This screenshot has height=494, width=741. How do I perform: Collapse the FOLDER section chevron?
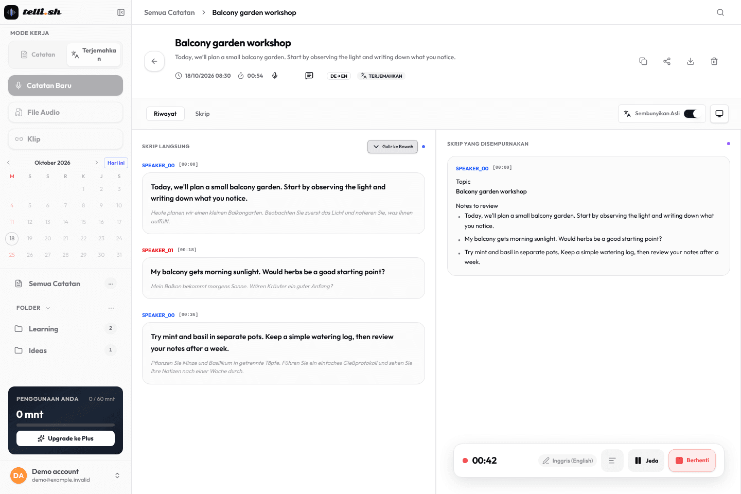pos(48,308)
